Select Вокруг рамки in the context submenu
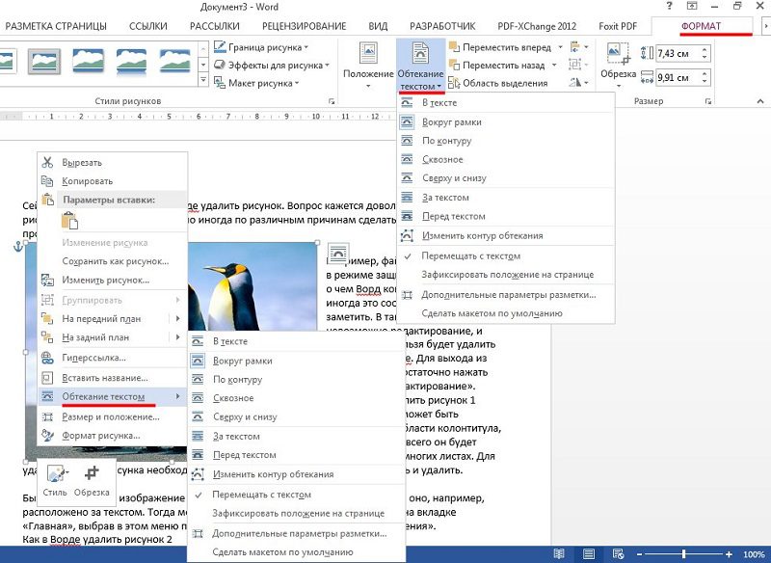 pyautogui.click(x=297, y=361)
